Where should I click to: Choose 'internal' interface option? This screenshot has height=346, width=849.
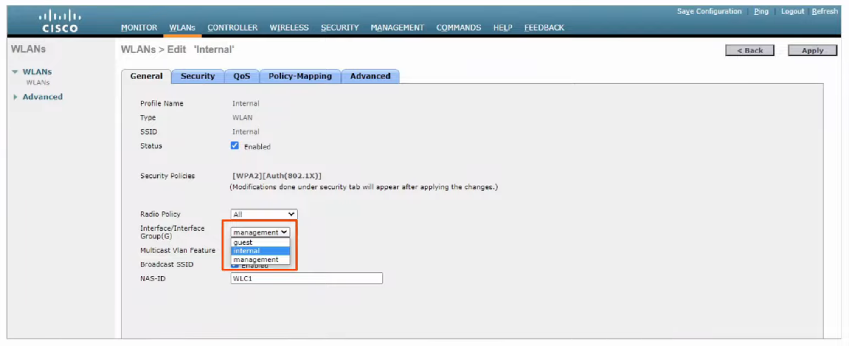click(x=247, y=251)
